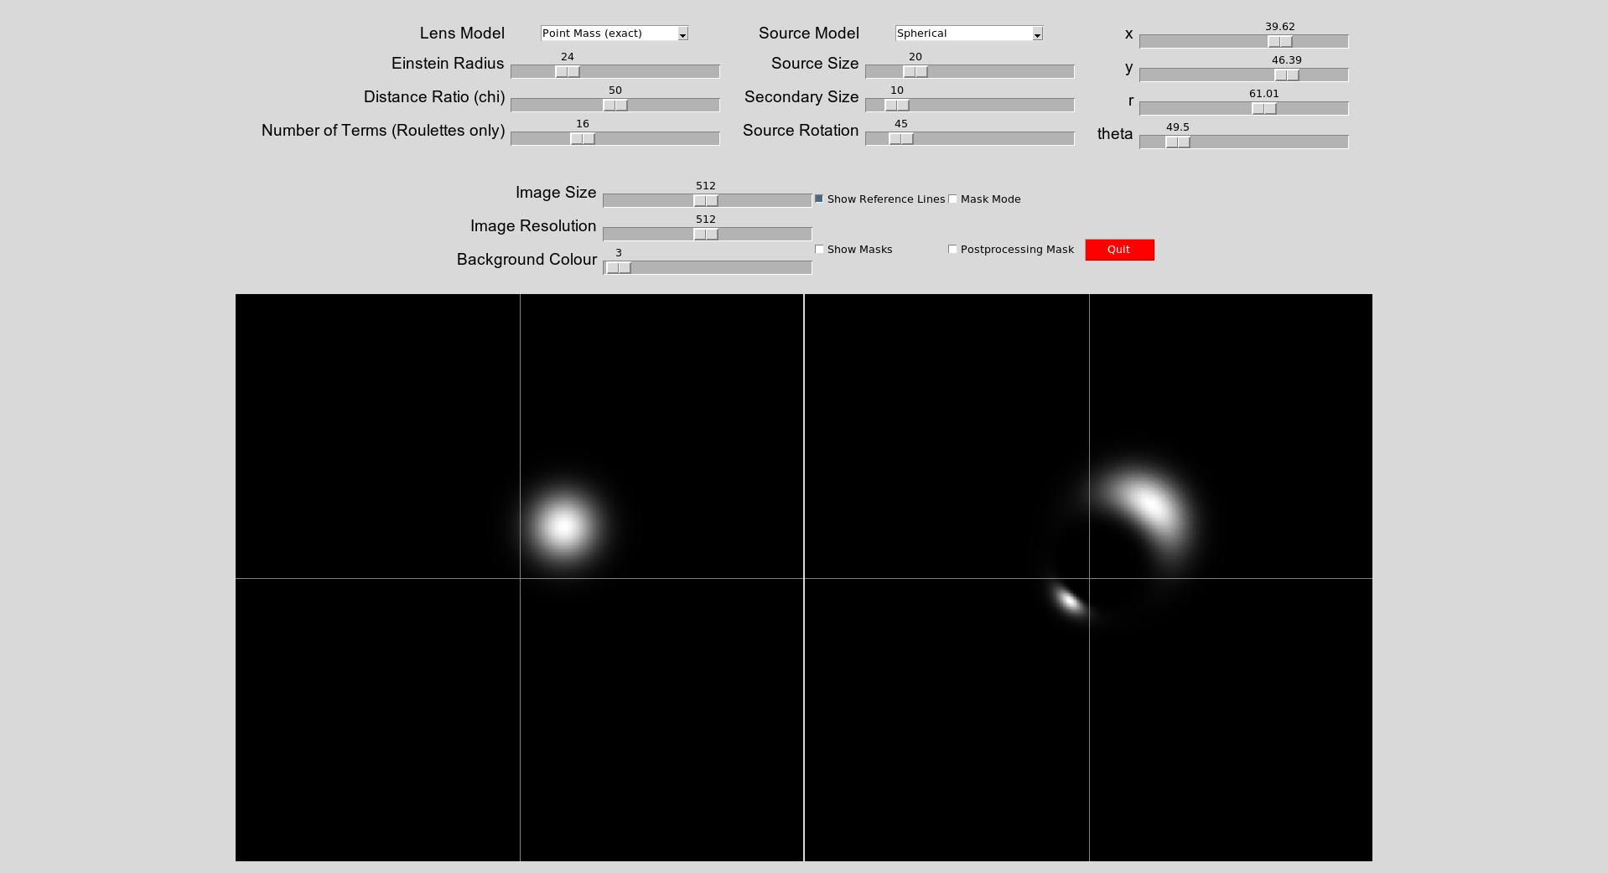Click the Image Size slider handle
The image size is (1608, 873).
706,201
